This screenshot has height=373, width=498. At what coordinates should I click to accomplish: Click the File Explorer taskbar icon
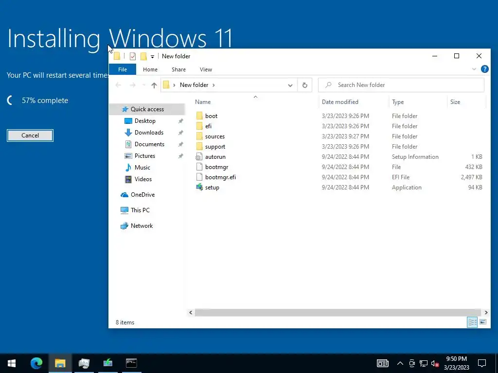pyautogui.click(x=60, y=363)
